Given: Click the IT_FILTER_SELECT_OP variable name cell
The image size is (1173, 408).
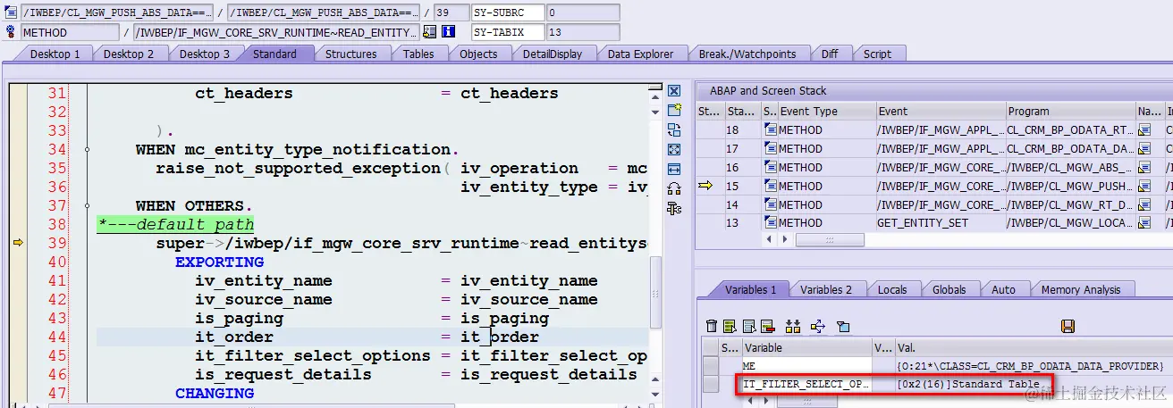Looking at the screenshot, I should [806, 384].
